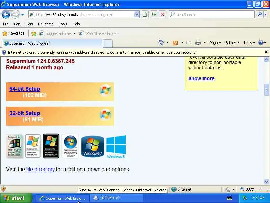Click the Forward navigation arrow button
The width and height of the screenshot is (270, 203).
pyautogui.click(x=15, y=14)
